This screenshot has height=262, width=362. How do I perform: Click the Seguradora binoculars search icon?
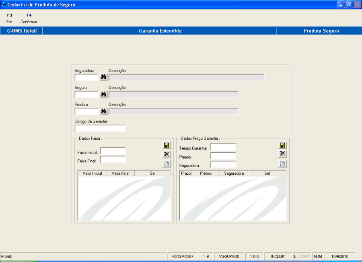coord(103,77)
